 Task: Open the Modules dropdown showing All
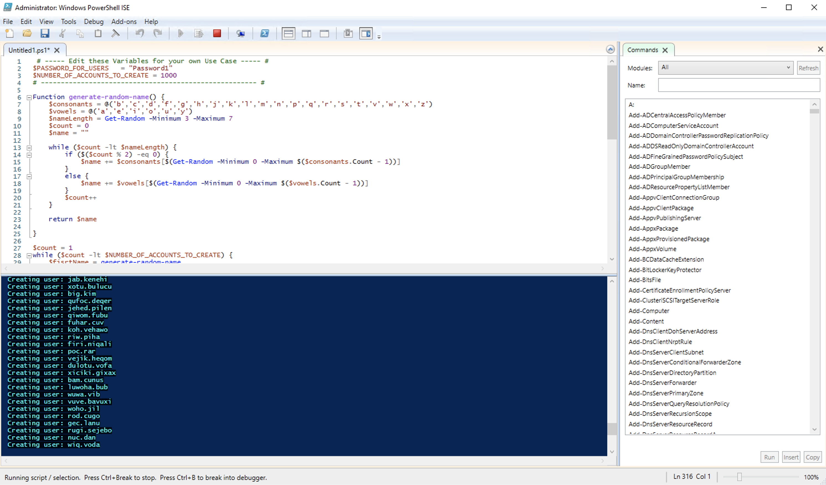coord(726,68)
